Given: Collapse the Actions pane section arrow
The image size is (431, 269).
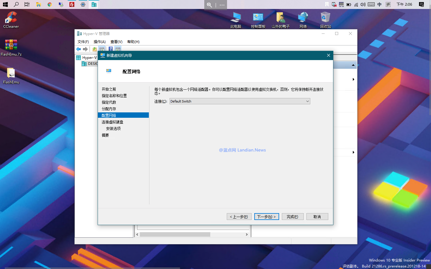Looking at the screenshot, I should pyautogui.click(x=353, y=65).
